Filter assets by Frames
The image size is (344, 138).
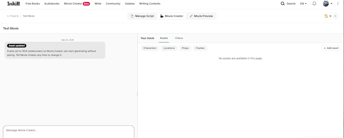click(200, 48)
